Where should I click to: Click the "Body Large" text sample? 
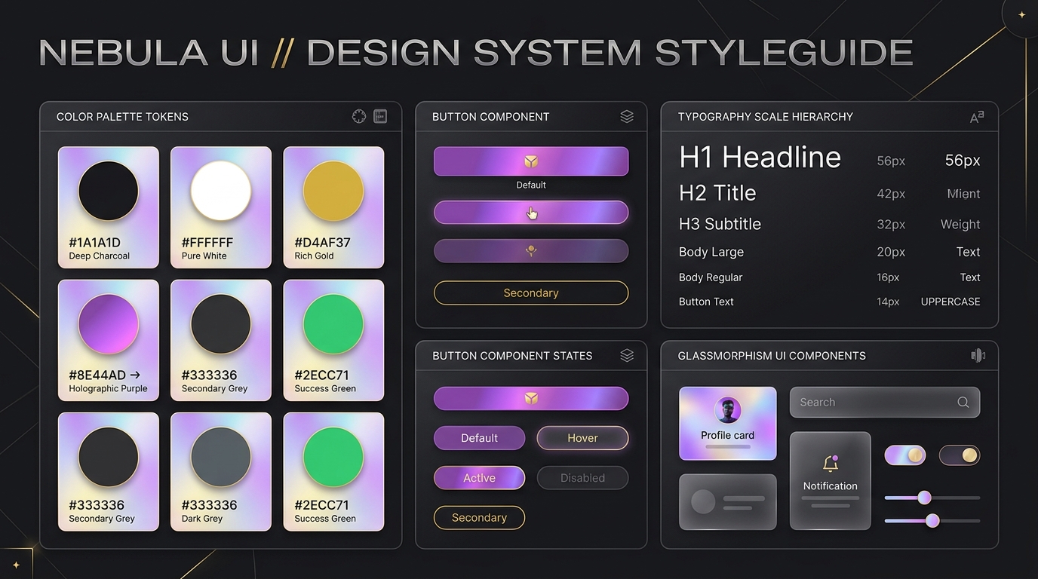tap(711, 252)
